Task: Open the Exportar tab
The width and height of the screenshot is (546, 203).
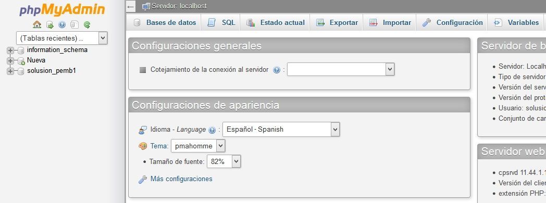Action: (337, 22)
